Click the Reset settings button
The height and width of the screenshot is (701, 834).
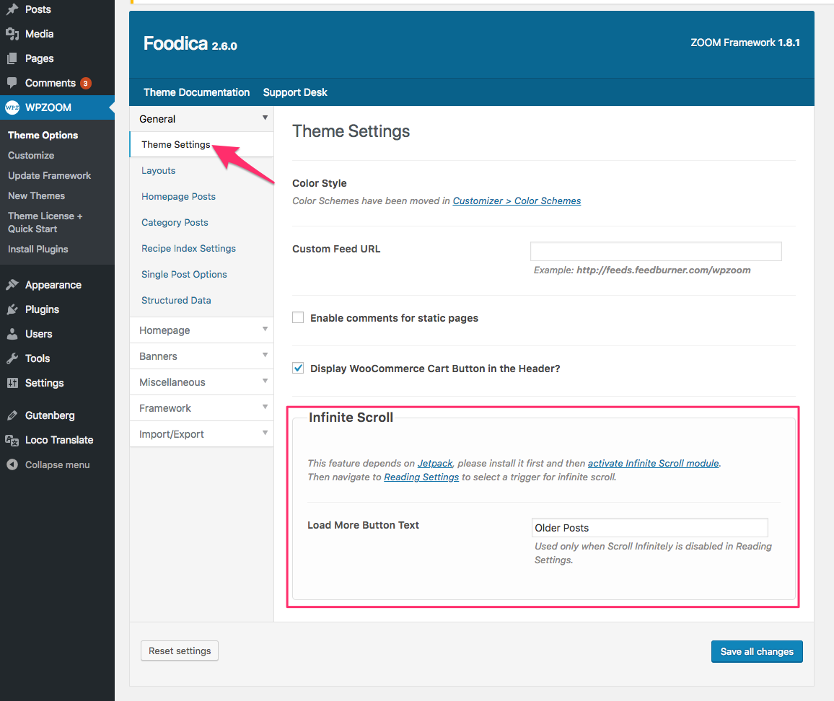point(180,651)
